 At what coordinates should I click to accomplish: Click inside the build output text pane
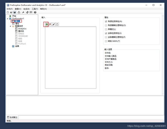pos(85,105)
